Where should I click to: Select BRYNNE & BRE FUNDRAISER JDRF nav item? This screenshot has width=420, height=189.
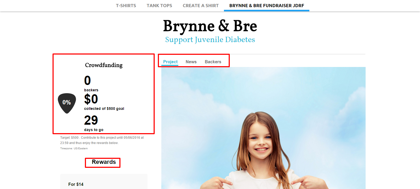(267, 6)
